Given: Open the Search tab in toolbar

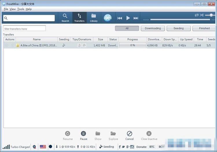Looking at the screenshot, I should 65,18.
